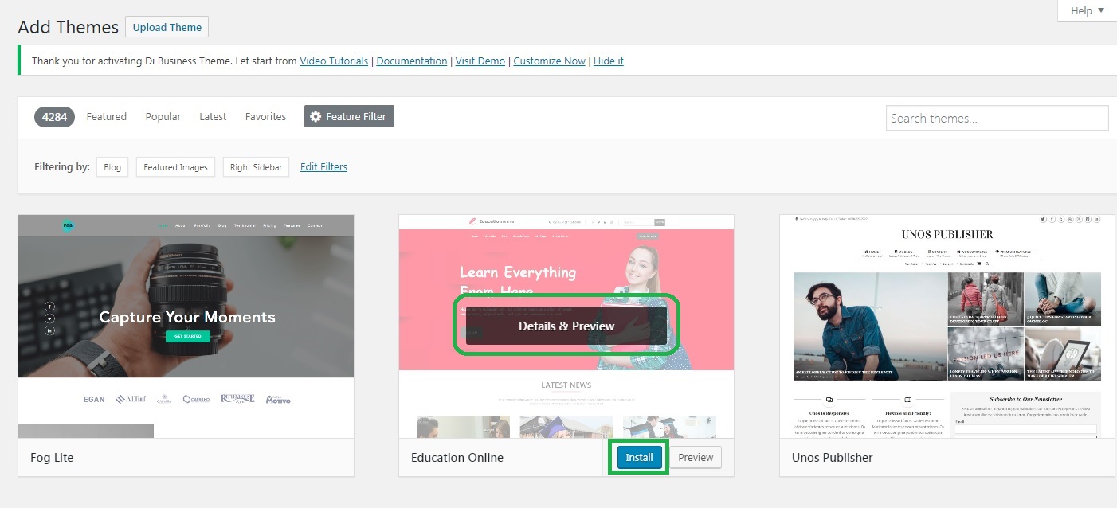Image resolution: width=1117 pixels, height=508 pixels.
Task: Open the Latest themes tab
Action: click(213, 116)
